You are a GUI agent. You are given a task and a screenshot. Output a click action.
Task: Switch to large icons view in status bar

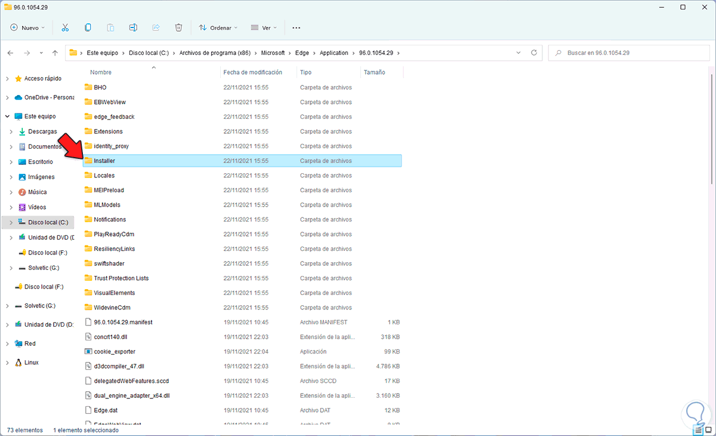point(708,429)
